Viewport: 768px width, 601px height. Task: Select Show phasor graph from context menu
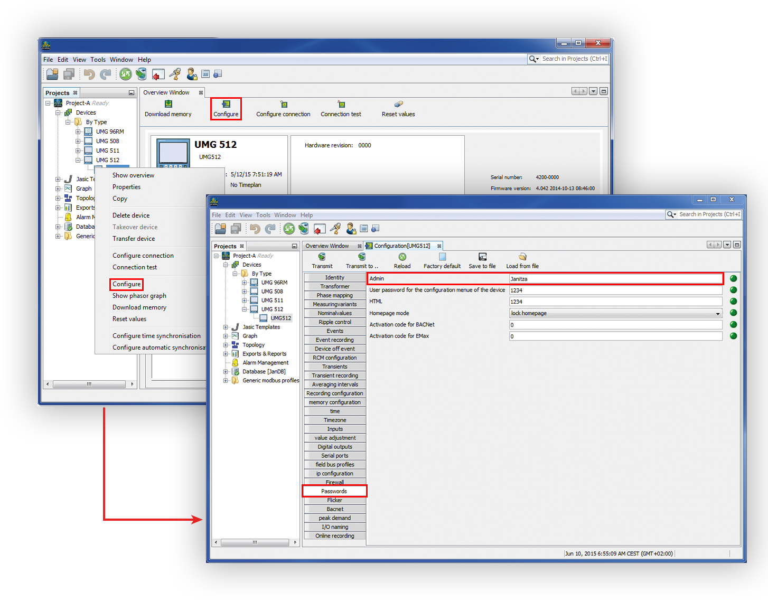tap(139, 296)
